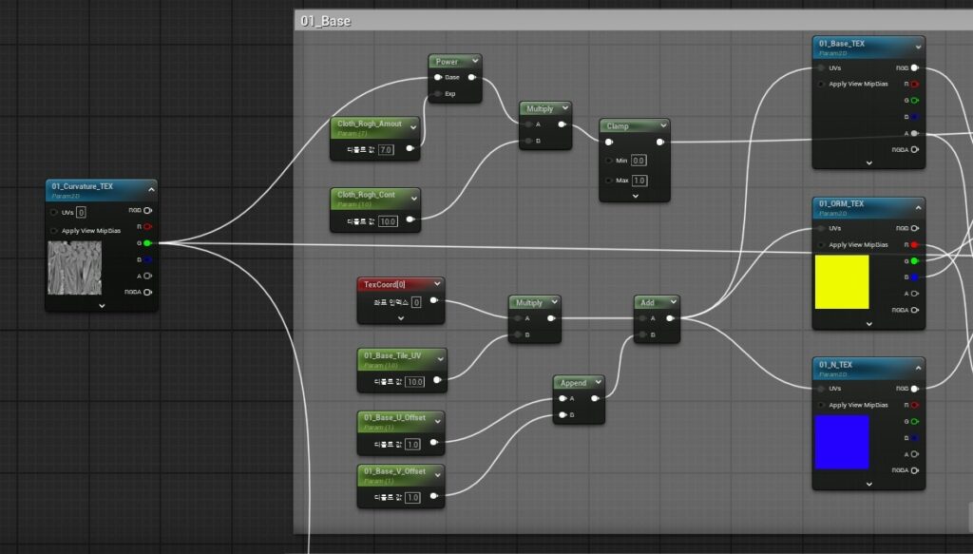Expand the bottom chevron of 01_Curvature_TEX
The height and width of the screenshot is (554, 973).
[x=102, y=305]
